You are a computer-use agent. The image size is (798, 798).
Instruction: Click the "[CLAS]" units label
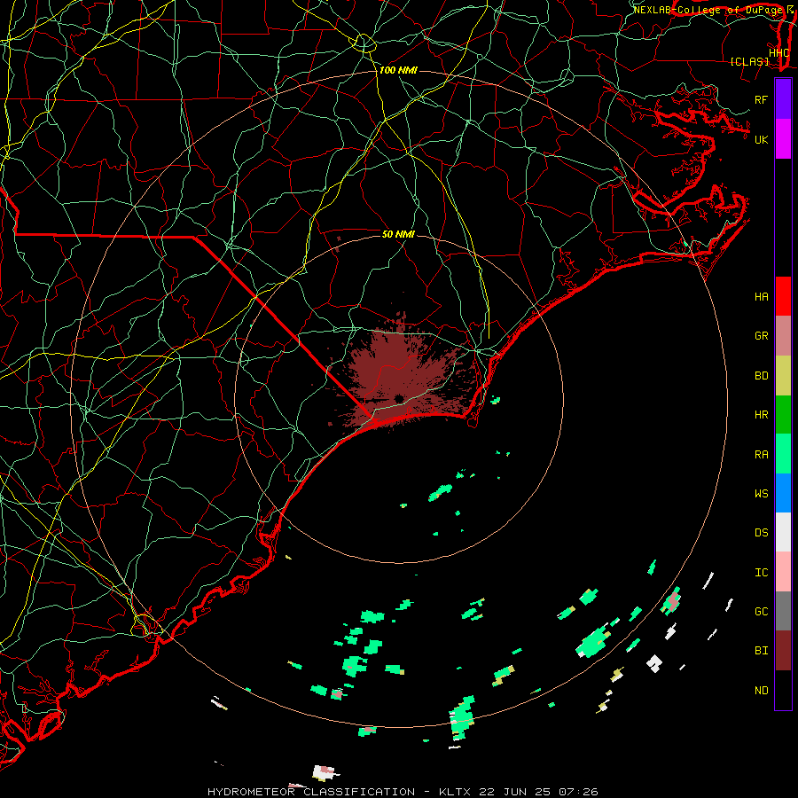[x=749, y=61]
